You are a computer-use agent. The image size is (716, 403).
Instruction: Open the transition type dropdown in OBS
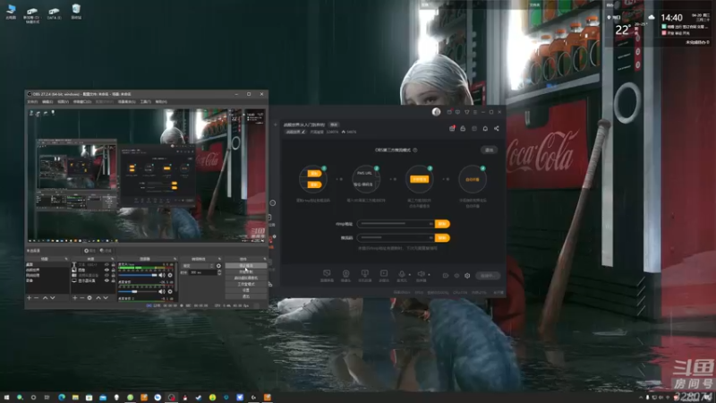coord(198,266)
